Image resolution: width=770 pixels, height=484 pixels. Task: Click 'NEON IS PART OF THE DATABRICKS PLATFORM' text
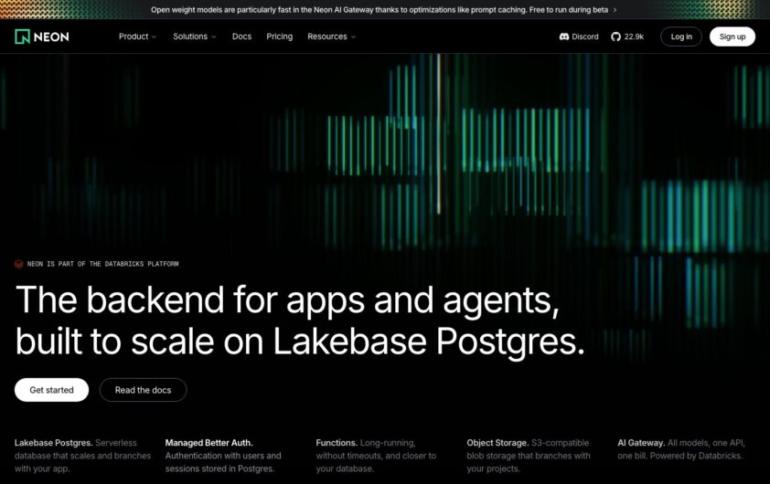(102, 264)
